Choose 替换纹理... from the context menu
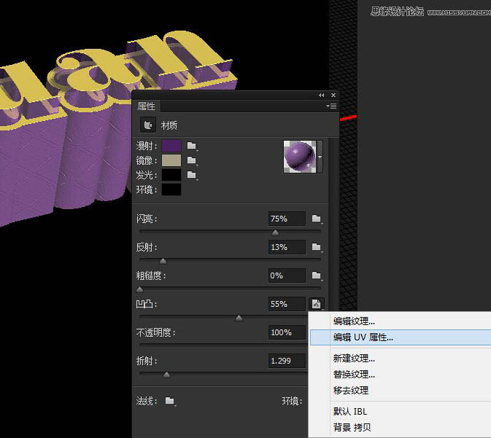Viewport: 491px width, 438px height. (x=401, y=374)
